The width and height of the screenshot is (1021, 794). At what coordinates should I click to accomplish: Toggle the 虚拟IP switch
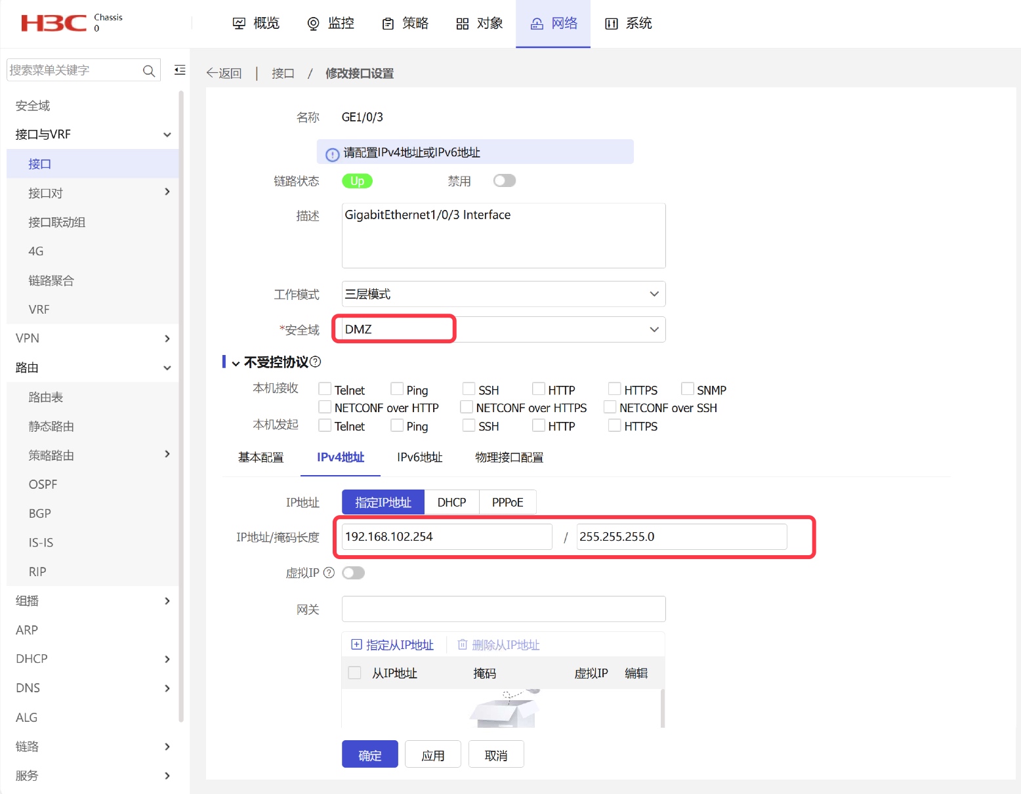tap(353, 573)
